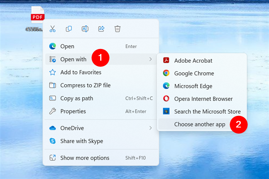Expand the Open with submenu arrow
Image resolution: width=269 pixels, height=179 pixels.
coord(150,59)
